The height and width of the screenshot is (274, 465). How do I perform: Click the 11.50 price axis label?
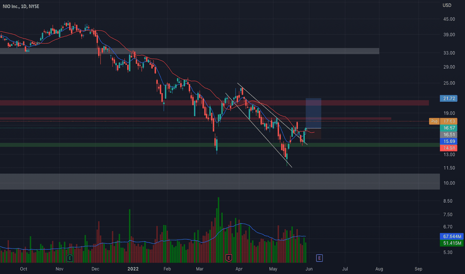point(449,168)
